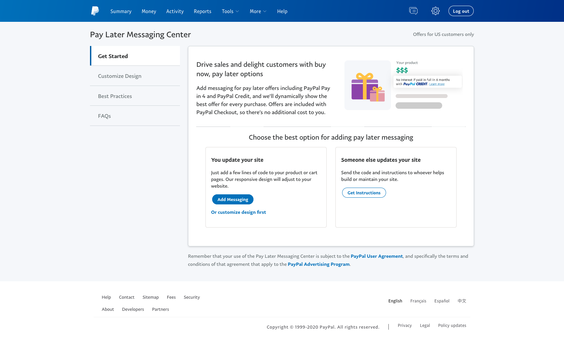564x339 pixels.
Task: Switch language to Français
Action: coord(418,301)
